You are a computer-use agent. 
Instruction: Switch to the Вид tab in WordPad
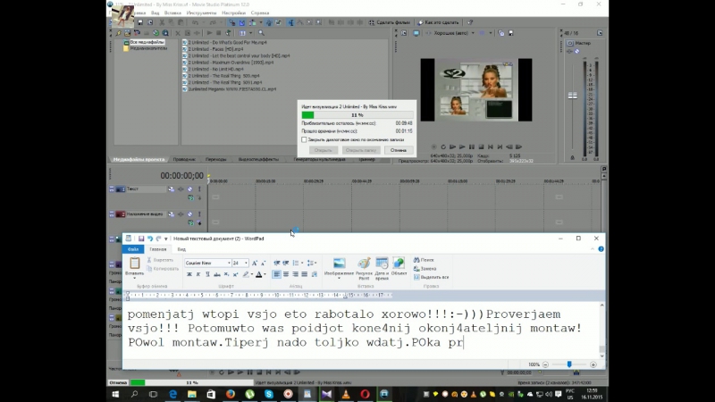point(181,249)
